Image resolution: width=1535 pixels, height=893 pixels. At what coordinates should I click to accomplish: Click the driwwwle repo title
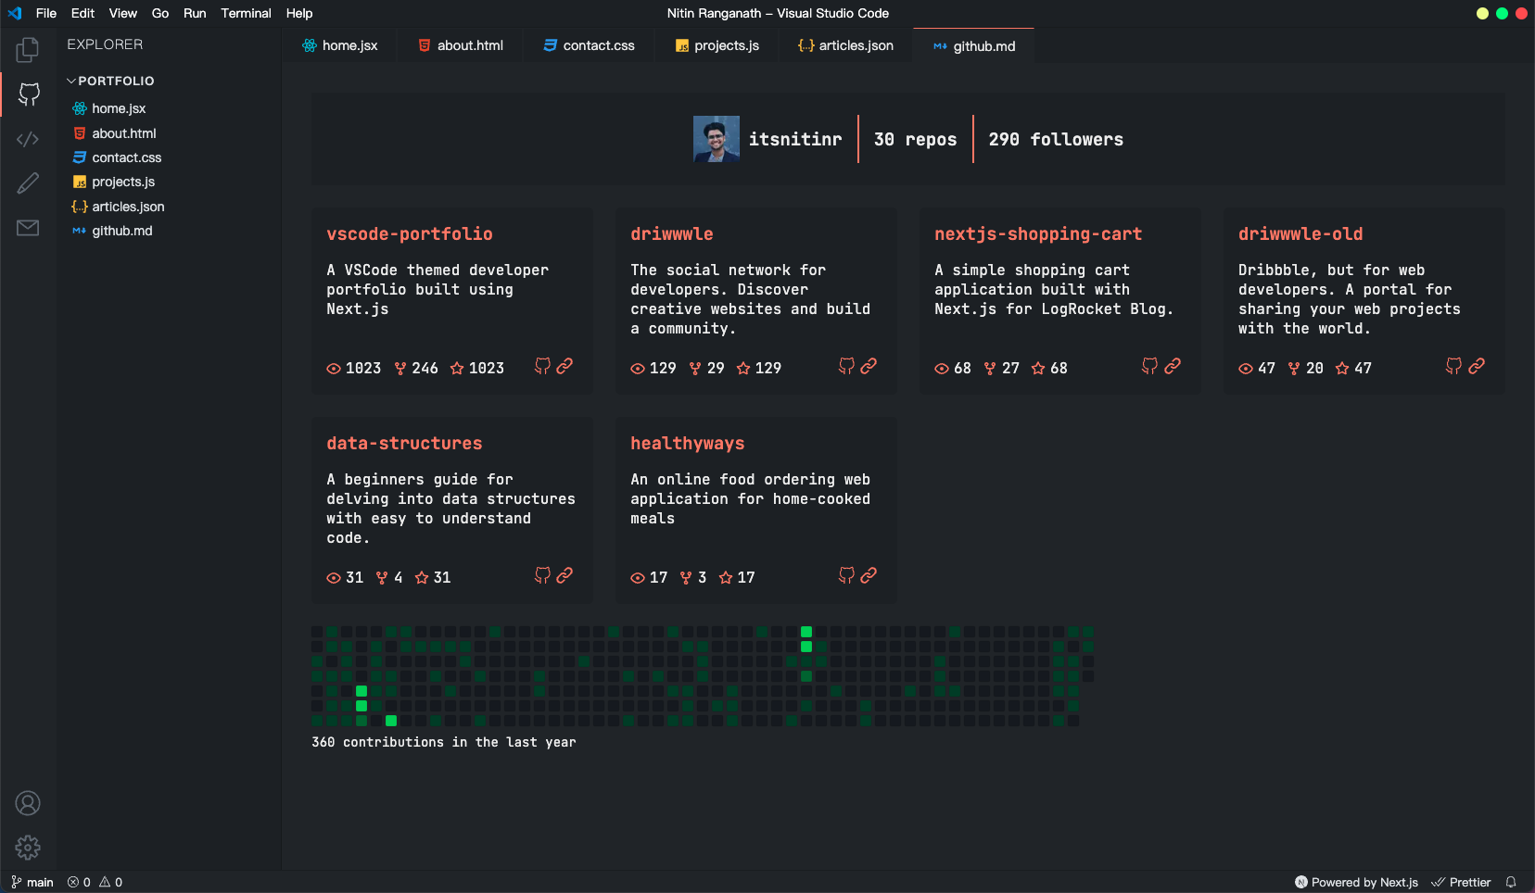(x=672, y=234)
